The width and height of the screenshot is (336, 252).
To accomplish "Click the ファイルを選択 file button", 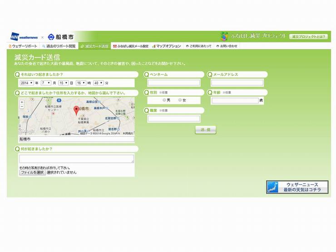I will [x=32, y=173].
